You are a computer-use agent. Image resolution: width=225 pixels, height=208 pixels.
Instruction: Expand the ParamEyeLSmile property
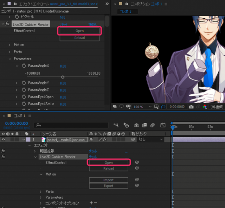pyautogui.click(x=16, y=104)
